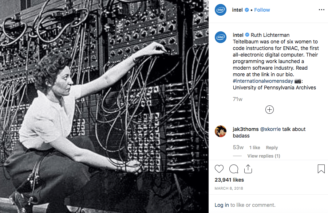
Task: Open jak3thoms username link
Action: click(246, 129)
